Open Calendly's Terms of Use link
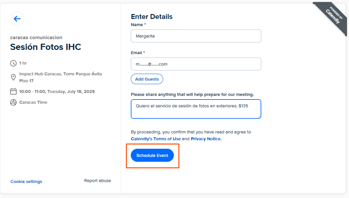The height and width of the screenshot is (198, 349). click(156, 139)
